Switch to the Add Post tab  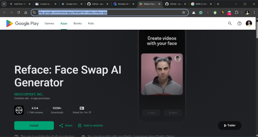(20, 4)
